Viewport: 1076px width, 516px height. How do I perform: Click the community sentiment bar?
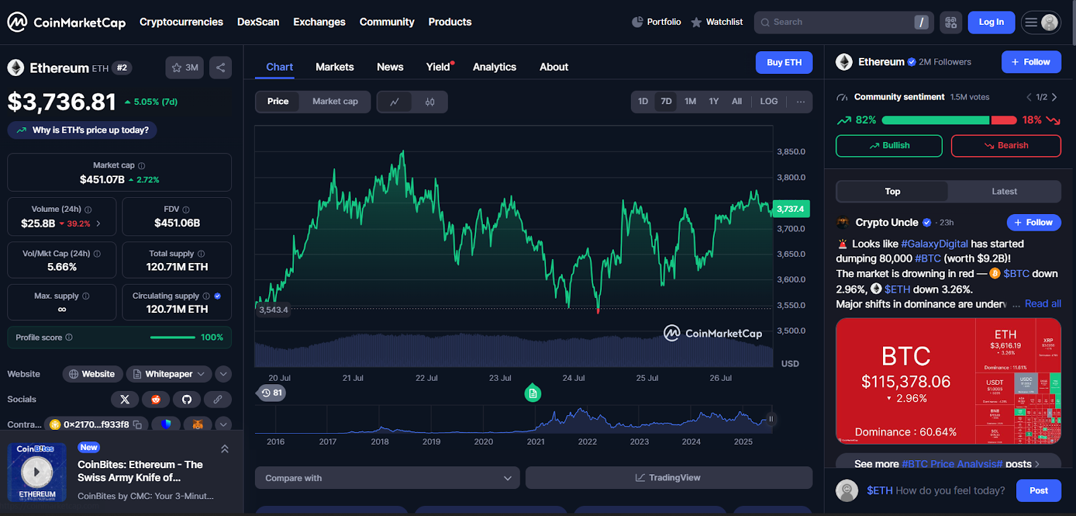point(949,120)
